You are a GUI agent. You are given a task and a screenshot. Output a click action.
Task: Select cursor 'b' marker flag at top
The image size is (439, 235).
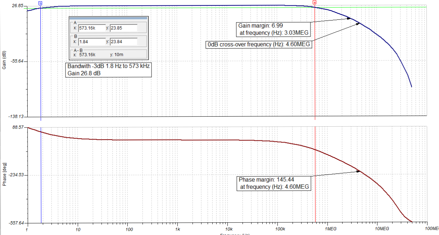[40, 3]
